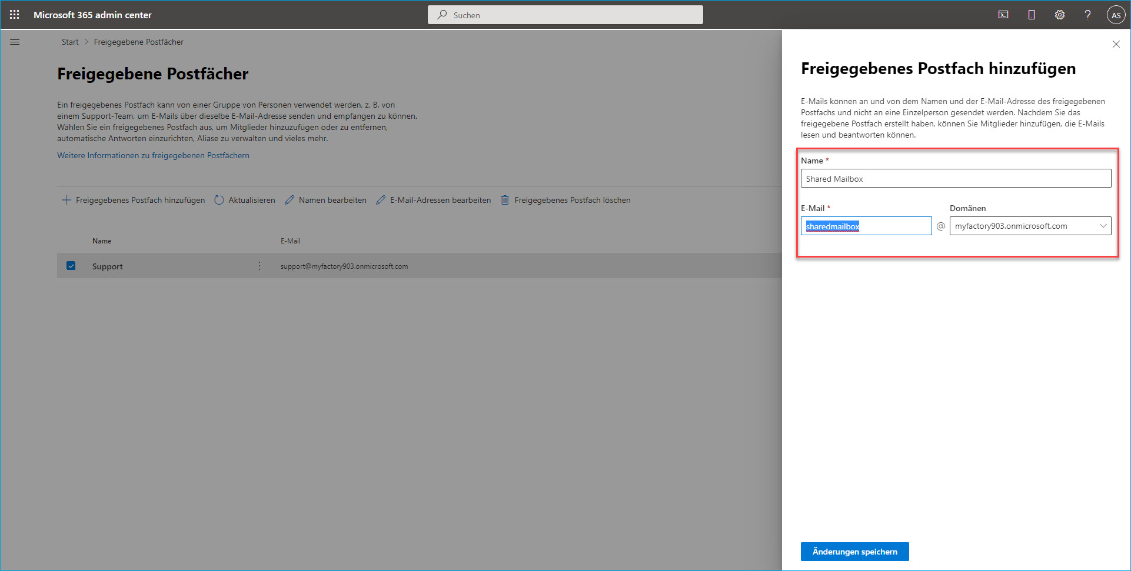Click Aktualisieren refresh command
1131x571 pixels.
click(245, 200)
